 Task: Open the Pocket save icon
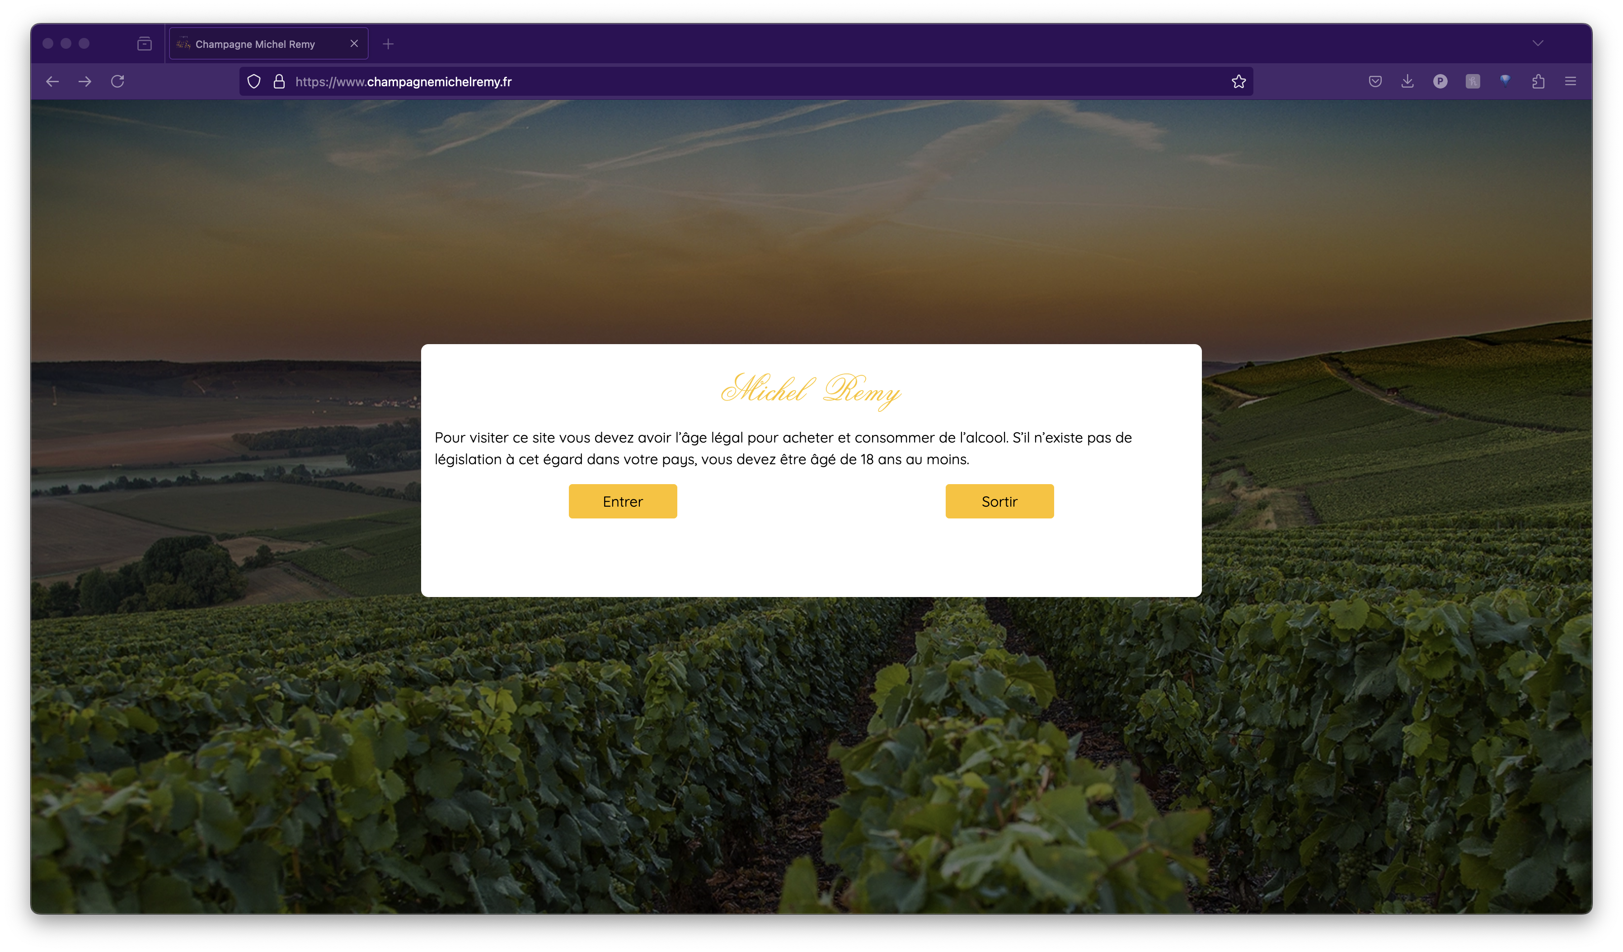(x=1375, y=82)
